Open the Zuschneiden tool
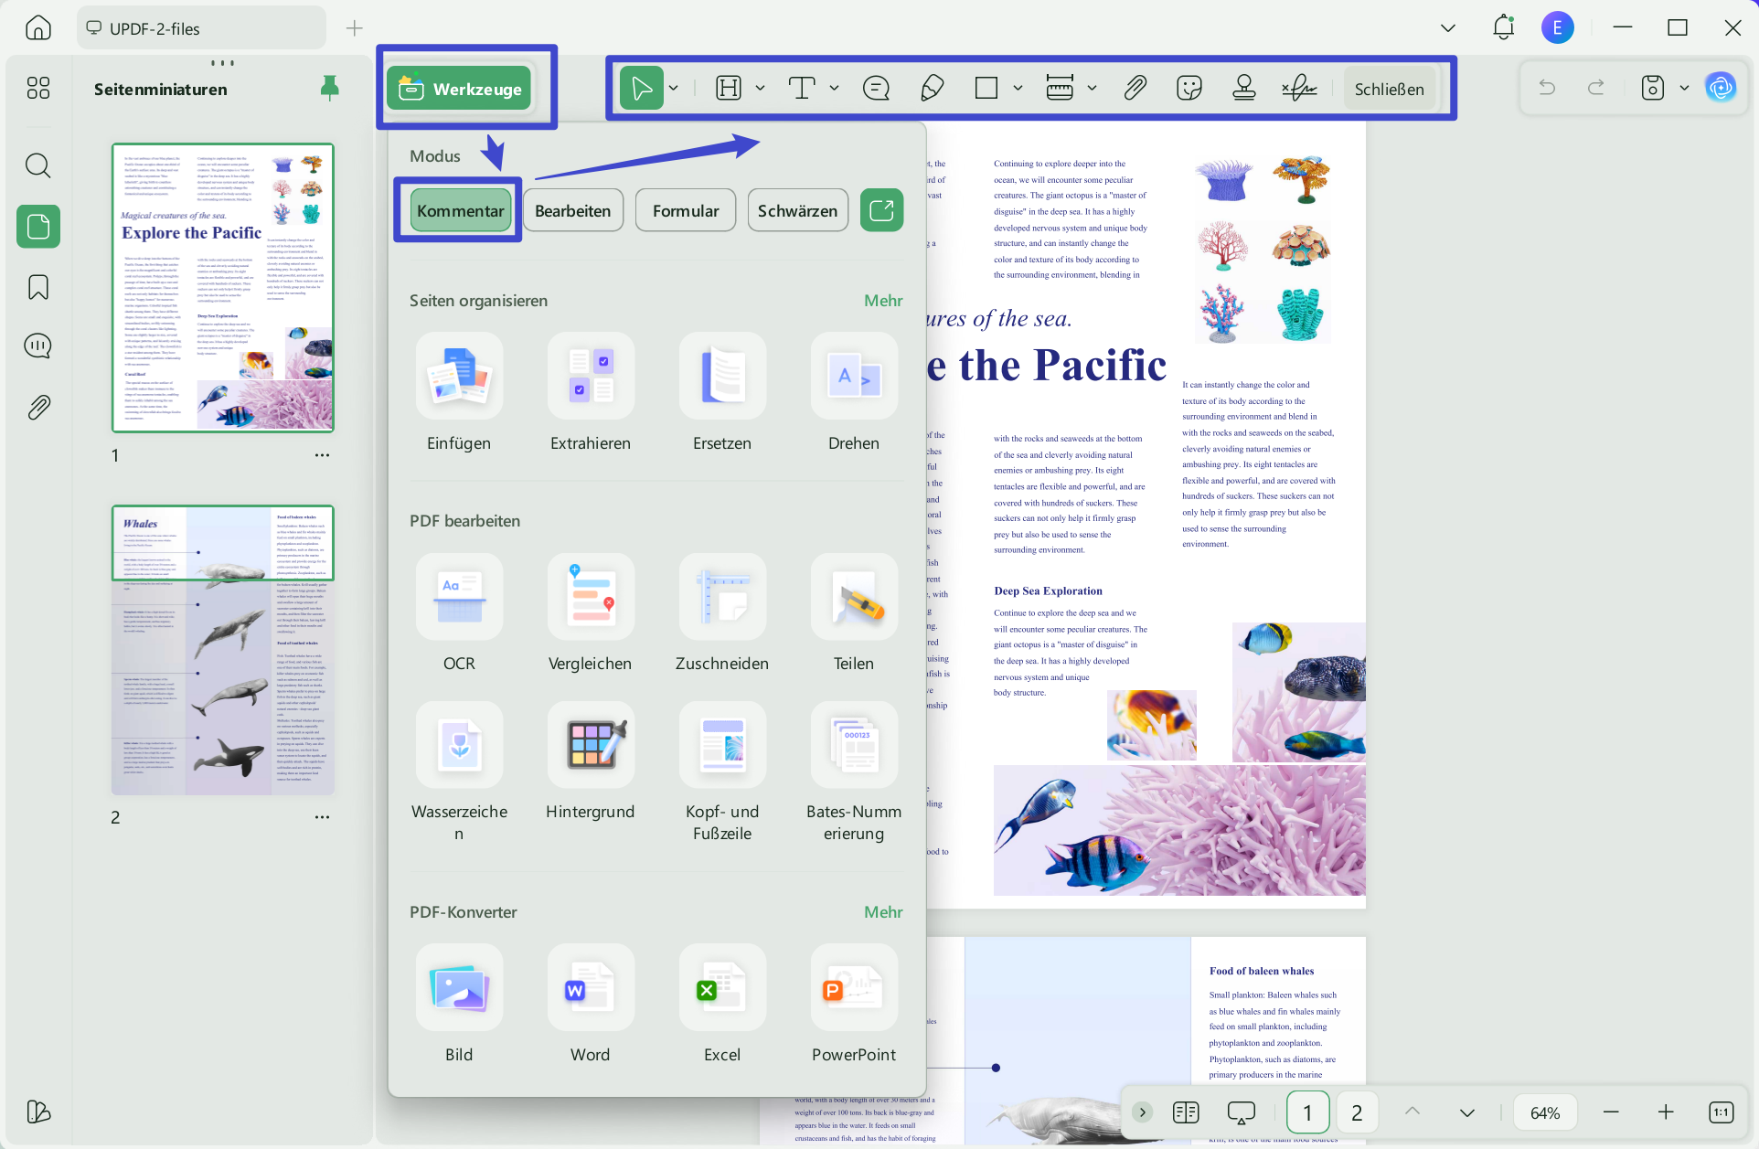 pos(722,597)
